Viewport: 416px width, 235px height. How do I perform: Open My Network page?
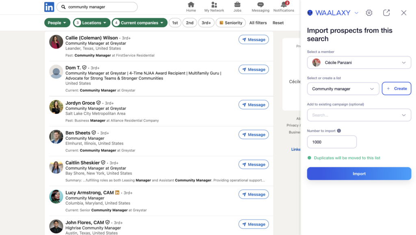click(214, 7)
